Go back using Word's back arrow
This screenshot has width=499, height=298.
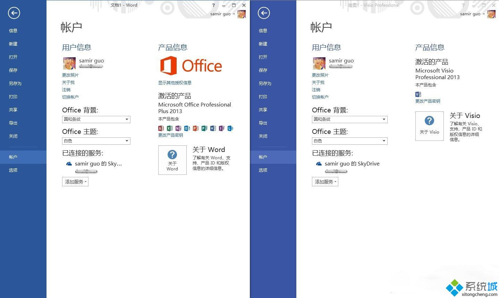(14, 13)
